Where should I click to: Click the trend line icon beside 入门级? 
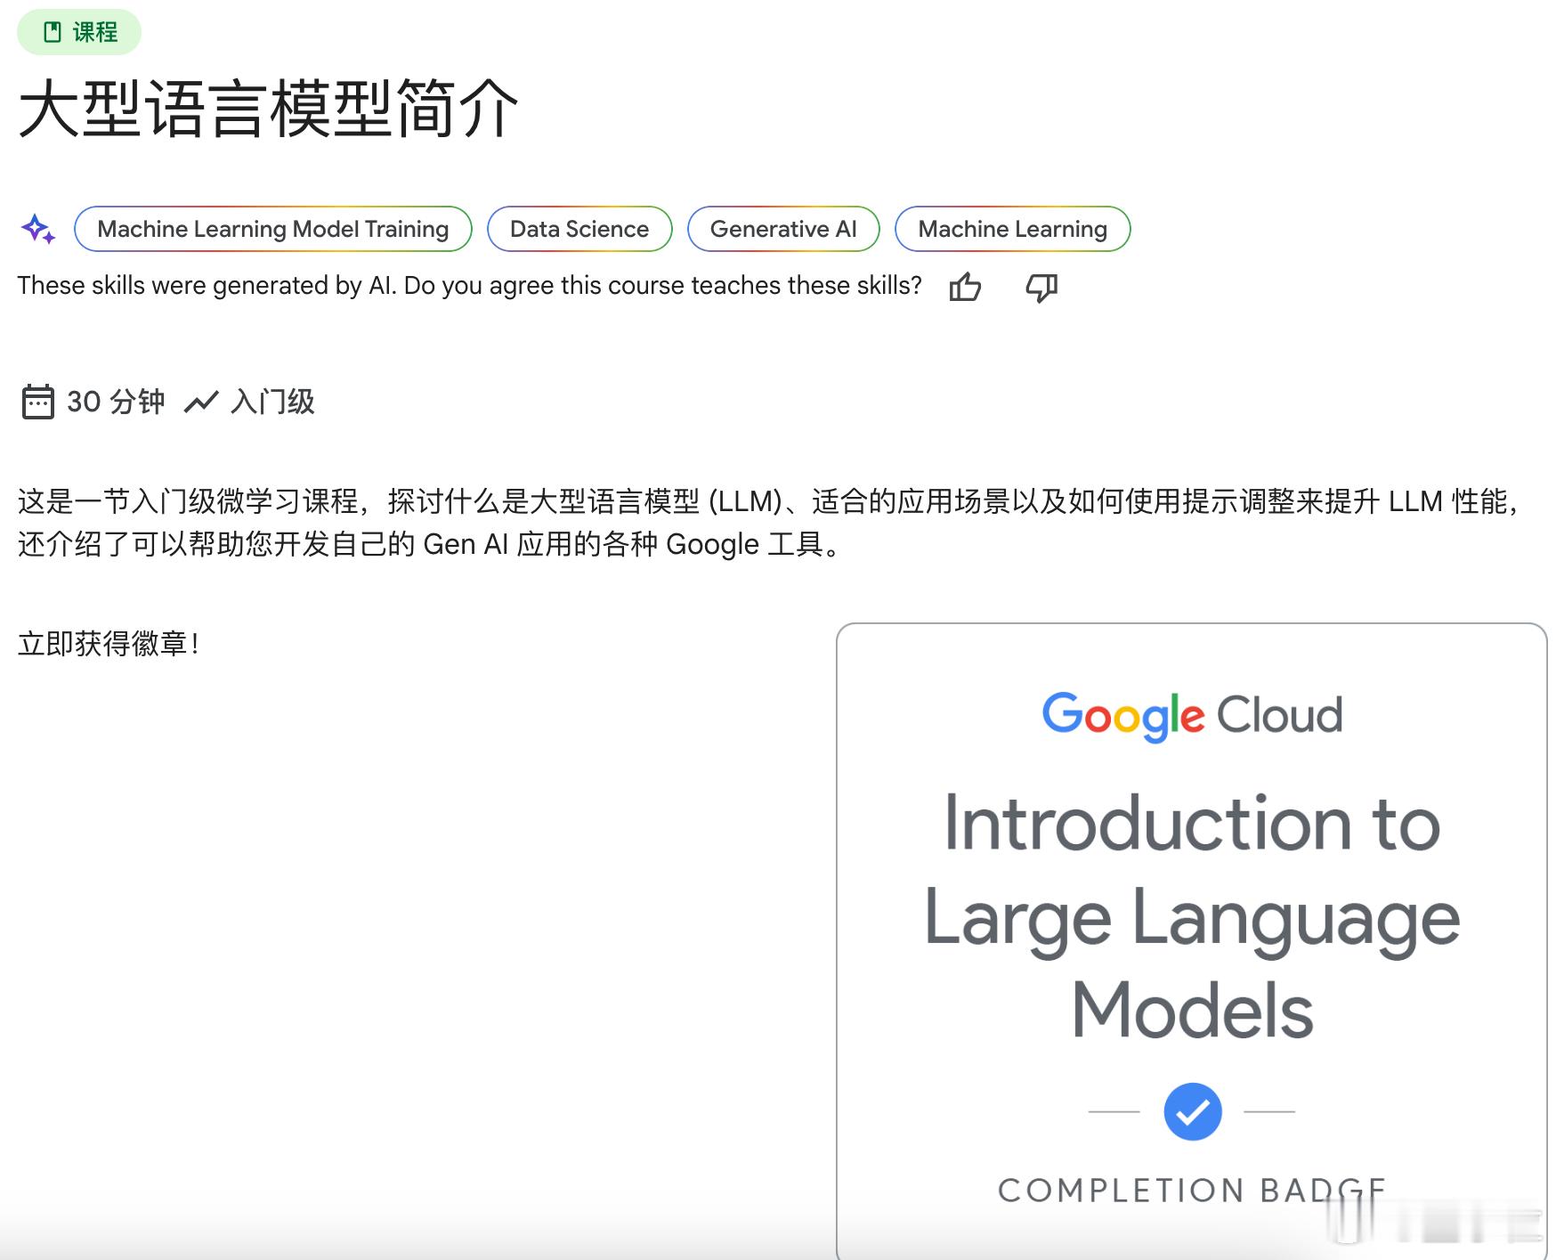201,402
